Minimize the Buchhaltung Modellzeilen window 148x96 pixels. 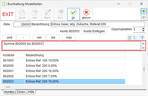coord(119,4)
